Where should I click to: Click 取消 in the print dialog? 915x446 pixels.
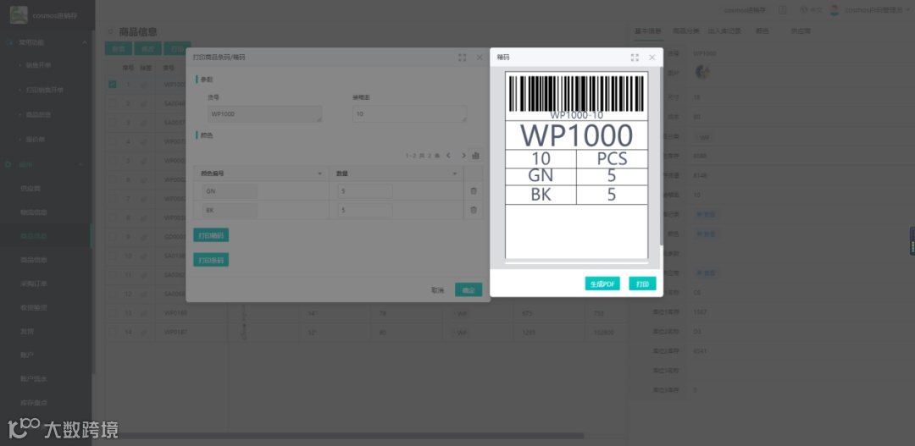tap(438, 290)
